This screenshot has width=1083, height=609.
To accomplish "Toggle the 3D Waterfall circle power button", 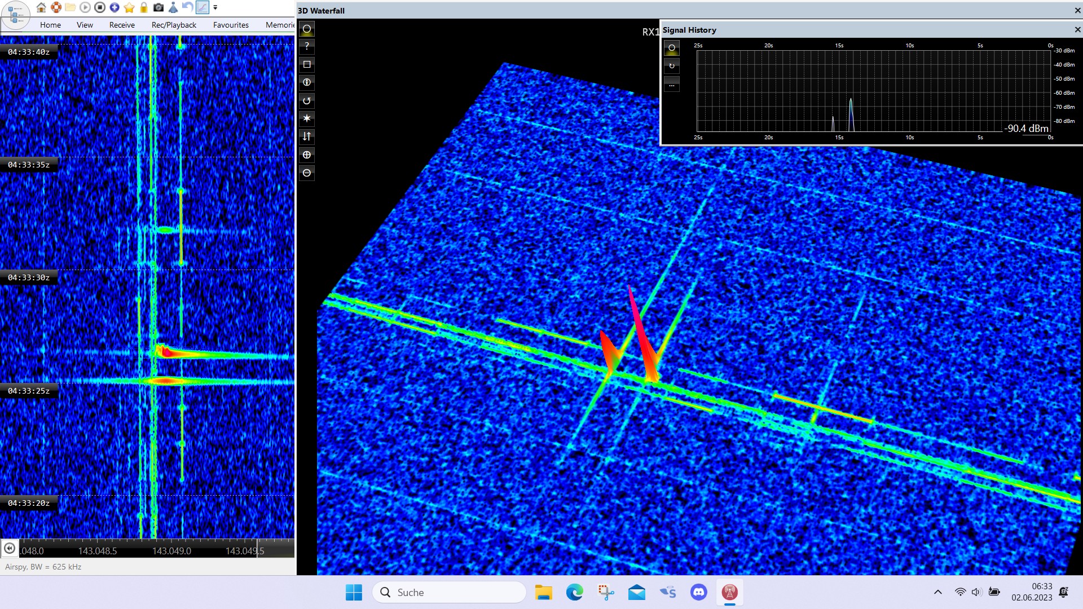I will tap(307, 29).
